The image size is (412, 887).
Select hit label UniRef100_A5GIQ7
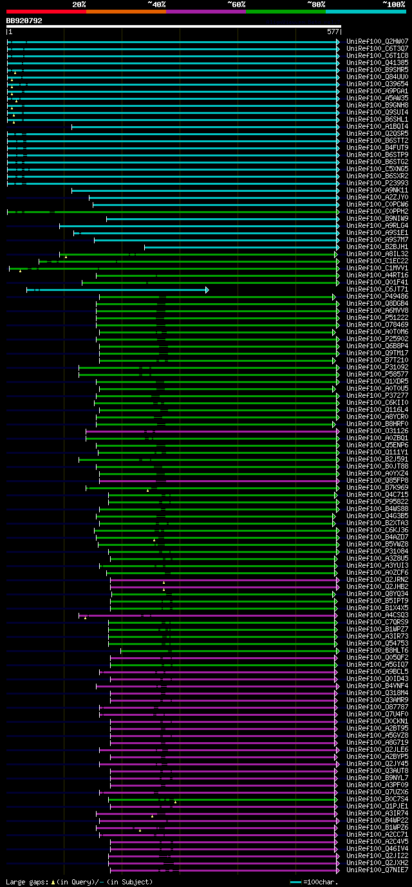pos(377,664)
